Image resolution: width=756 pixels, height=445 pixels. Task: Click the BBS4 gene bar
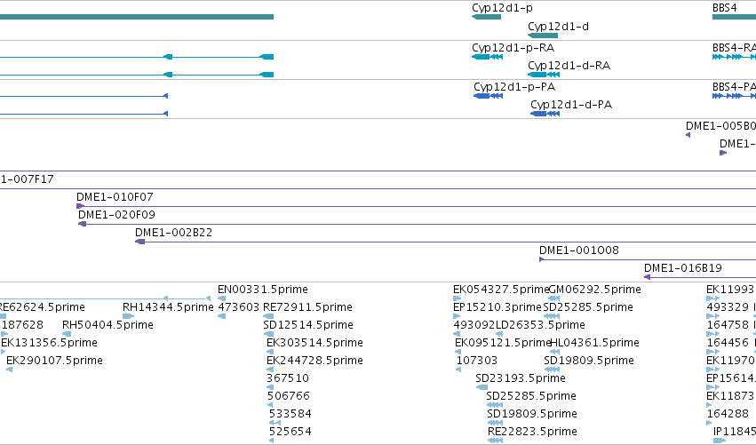pyautogui.click(x=735, y=17)
